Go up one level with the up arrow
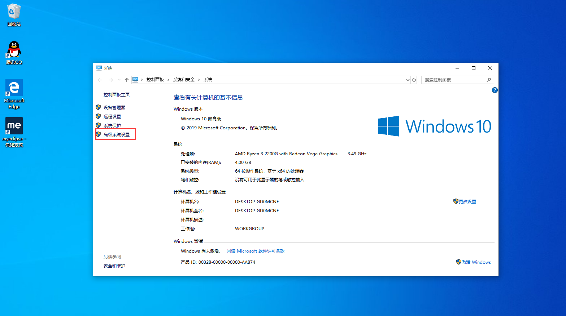The image size is (566, 316). point(127,80)
